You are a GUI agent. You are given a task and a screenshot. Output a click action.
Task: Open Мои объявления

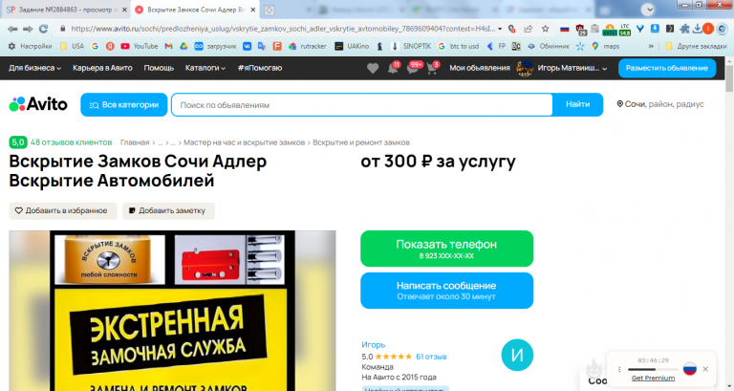click(x=480, y=68)
